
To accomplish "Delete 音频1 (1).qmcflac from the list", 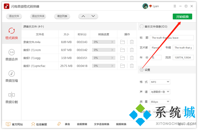I will [132, 66].
